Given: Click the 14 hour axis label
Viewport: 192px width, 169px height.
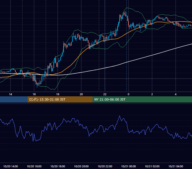Looking at the screenshot, I should coord(10,94).
